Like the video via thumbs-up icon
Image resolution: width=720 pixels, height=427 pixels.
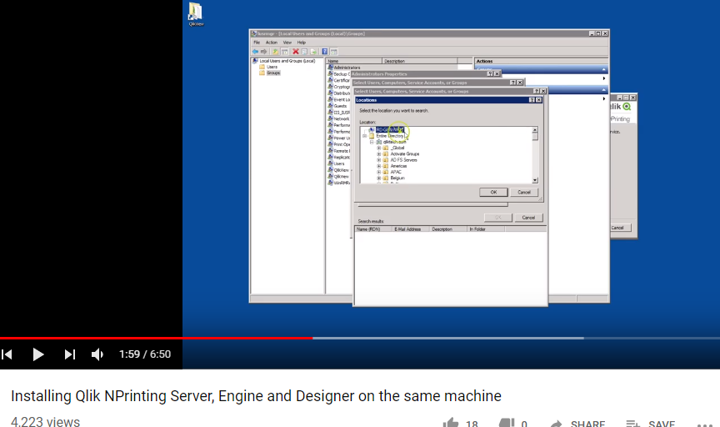[x=452, y=423]
